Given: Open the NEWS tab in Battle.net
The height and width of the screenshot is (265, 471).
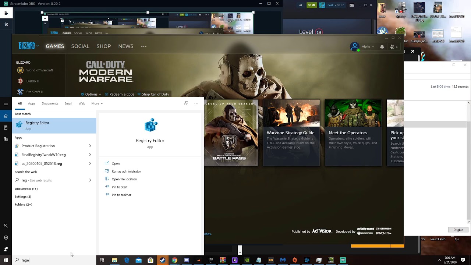Looking at the screenshot, I should (126, 46).
